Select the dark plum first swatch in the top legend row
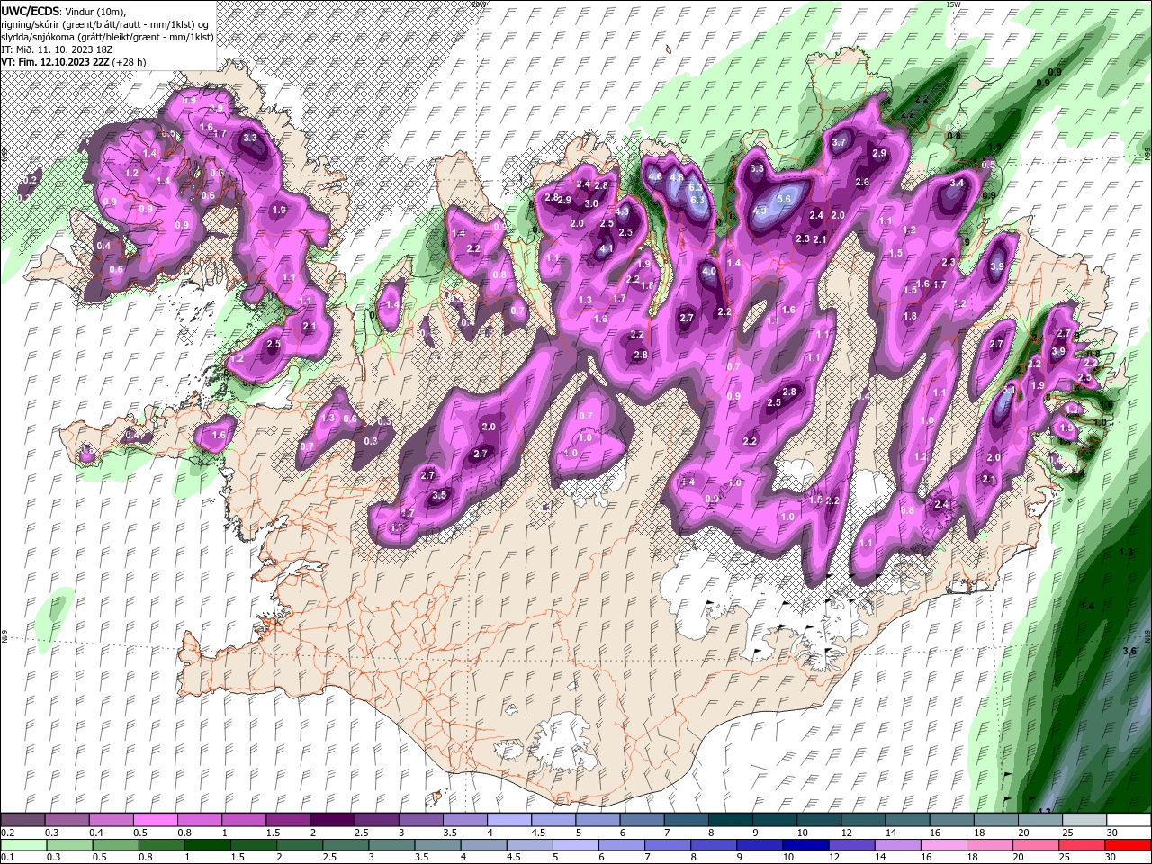1152x864 pixels. (x=22, y=820)
